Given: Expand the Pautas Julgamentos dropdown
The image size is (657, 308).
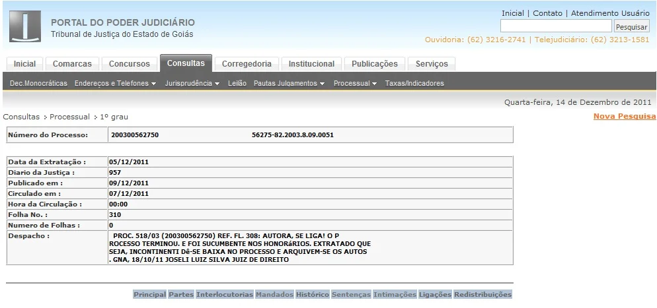Looking at the screenshot, I should click(x=290, y=84).
